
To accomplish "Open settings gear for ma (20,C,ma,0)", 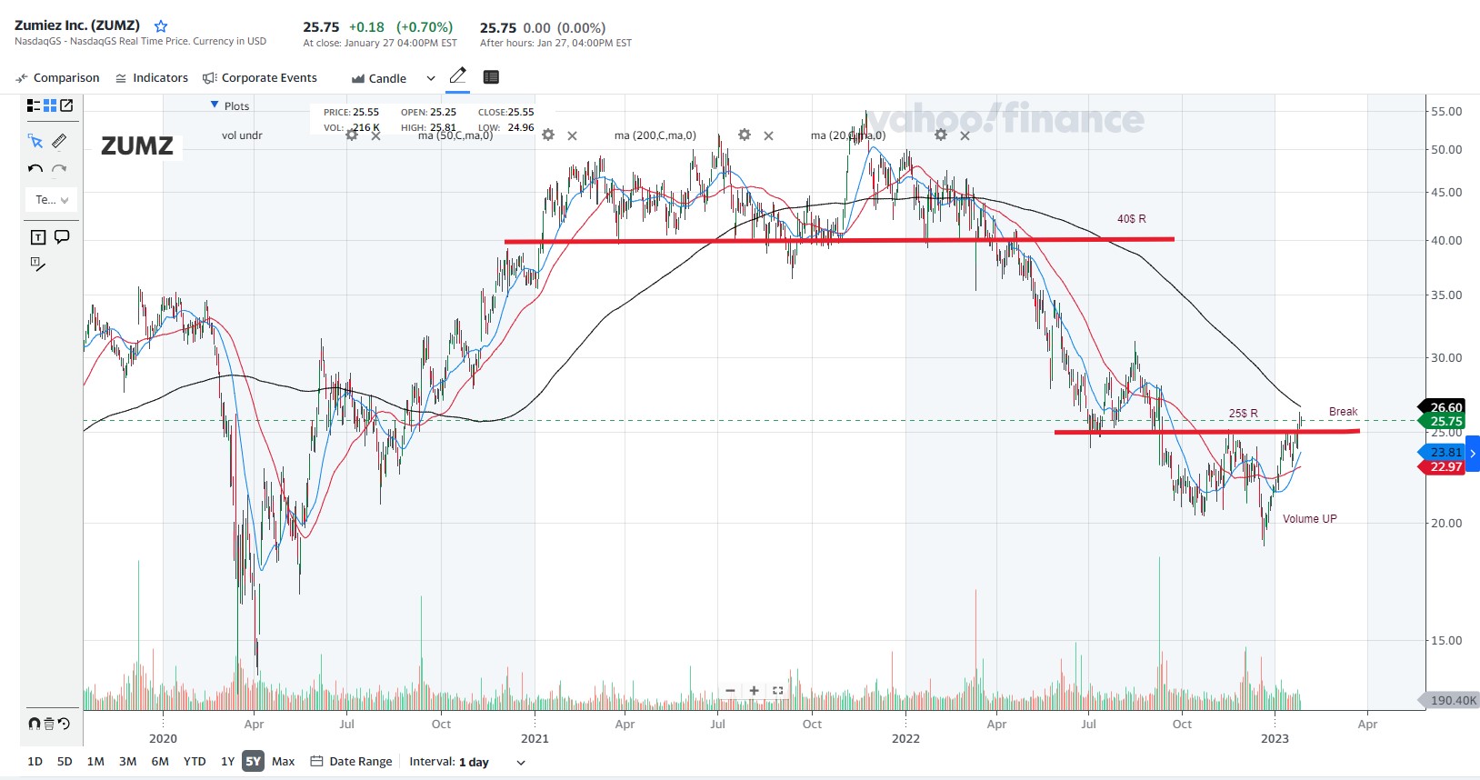I will [941, 135].
